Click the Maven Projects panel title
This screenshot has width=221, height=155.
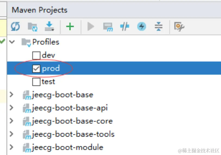pyautogui.click(x=39, y=10)
